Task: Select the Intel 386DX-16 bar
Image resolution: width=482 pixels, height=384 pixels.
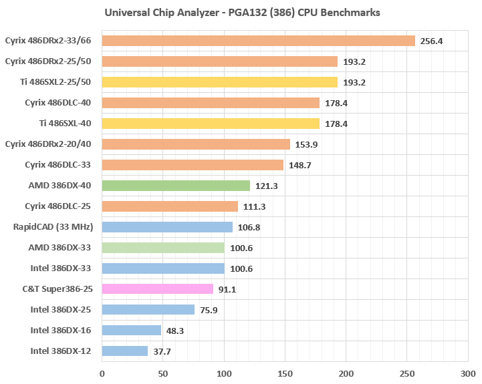Action: 132,330
